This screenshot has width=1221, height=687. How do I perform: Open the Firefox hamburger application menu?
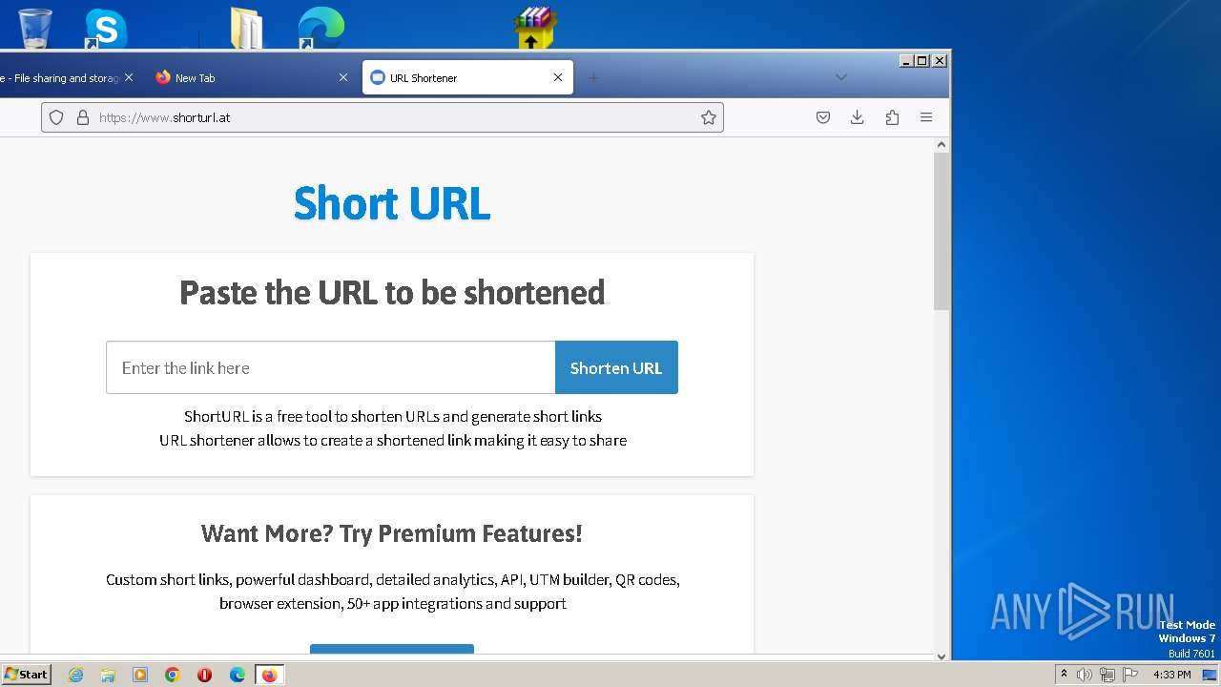pyautogui.click(x=926, y=117)
